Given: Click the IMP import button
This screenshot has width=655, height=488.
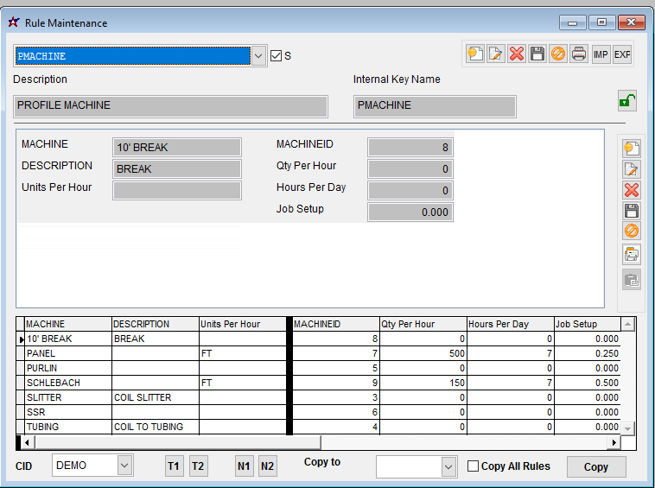Looking at the screenshot, I should (x=601, y=54).
